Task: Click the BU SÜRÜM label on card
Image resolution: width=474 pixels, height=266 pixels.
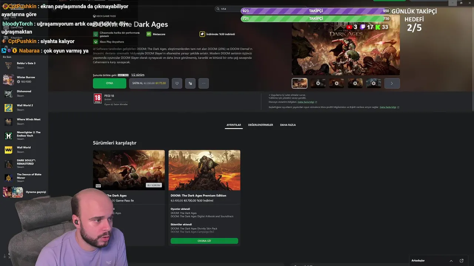Action: pyautogui.click(x=154, y=185)
